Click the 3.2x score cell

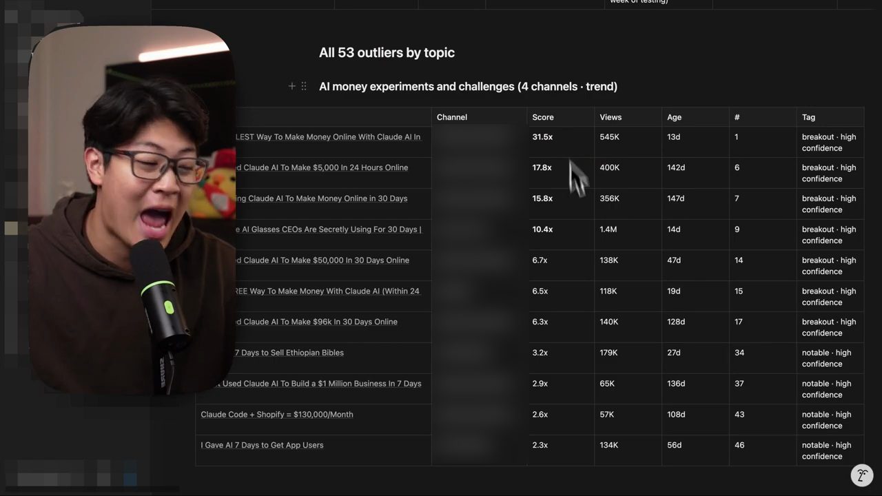pyautogui.click(x=560, y=358)
